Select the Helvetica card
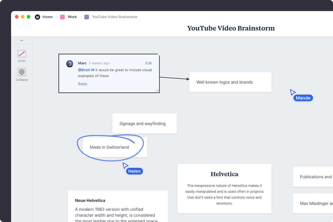This screenshot has height=222, width=333. (x=224, y=189)
